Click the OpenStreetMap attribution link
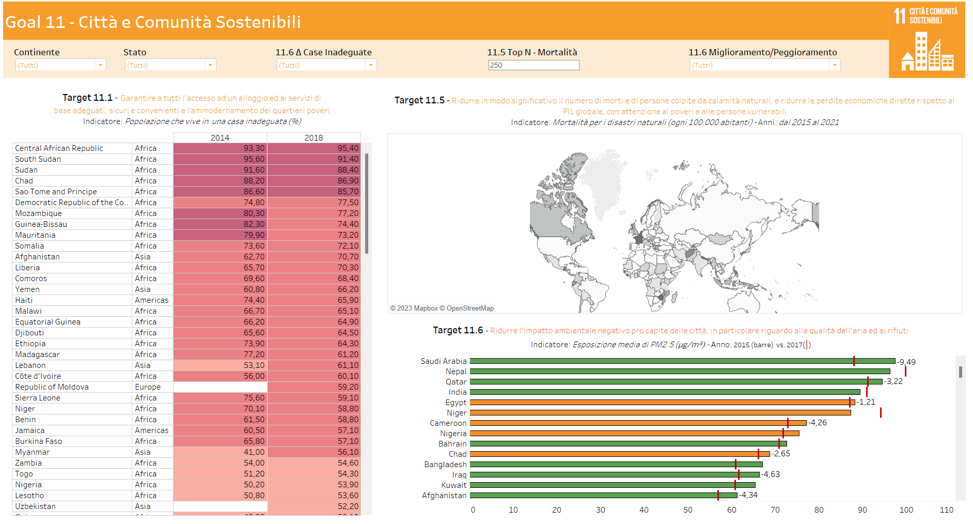973x524 pixels. click(470, 309)
